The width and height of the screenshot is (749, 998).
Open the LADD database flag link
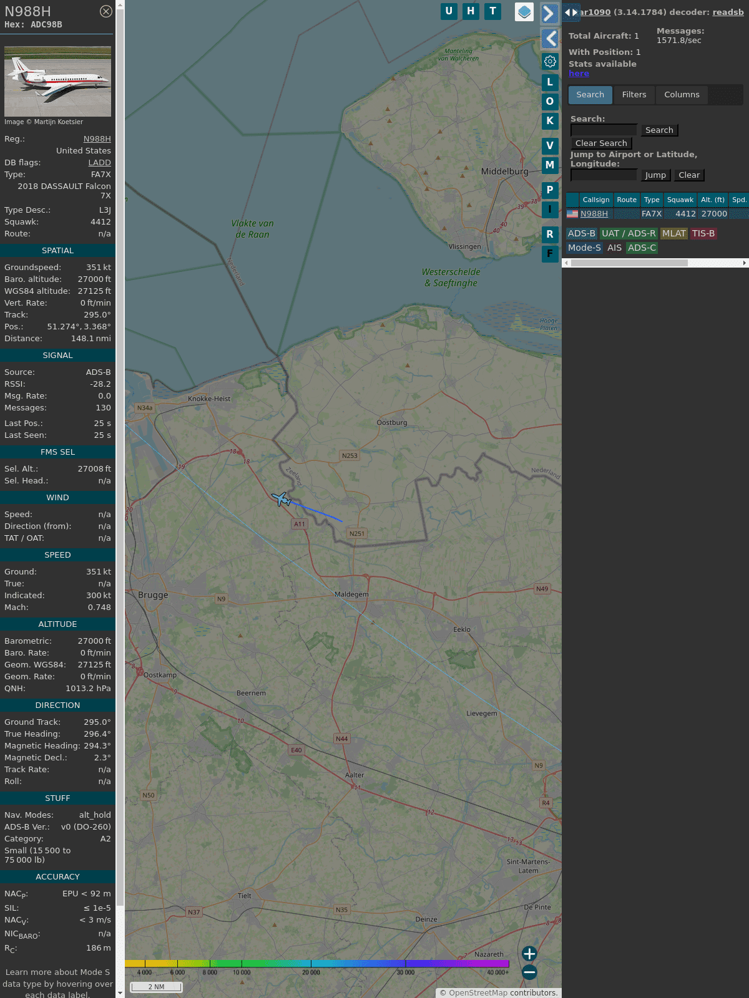(99, 163)
